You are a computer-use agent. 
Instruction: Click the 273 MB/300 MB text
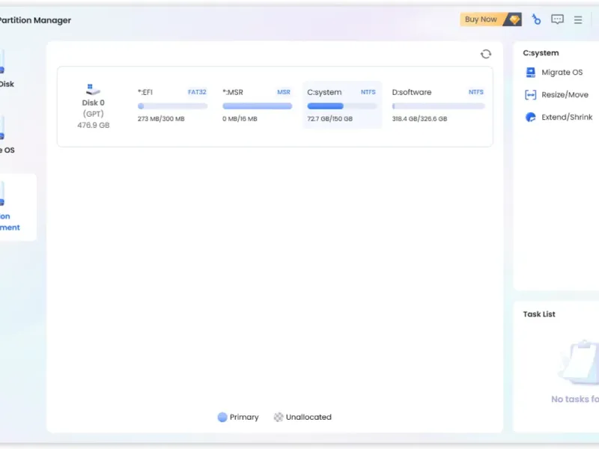[x=161, y=119]
